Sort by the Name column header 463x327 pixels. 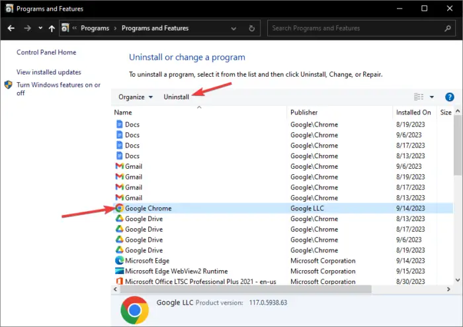(198, 113)
